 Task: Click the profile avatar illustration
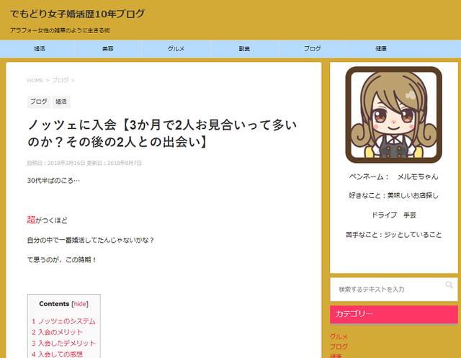point(394,115)
